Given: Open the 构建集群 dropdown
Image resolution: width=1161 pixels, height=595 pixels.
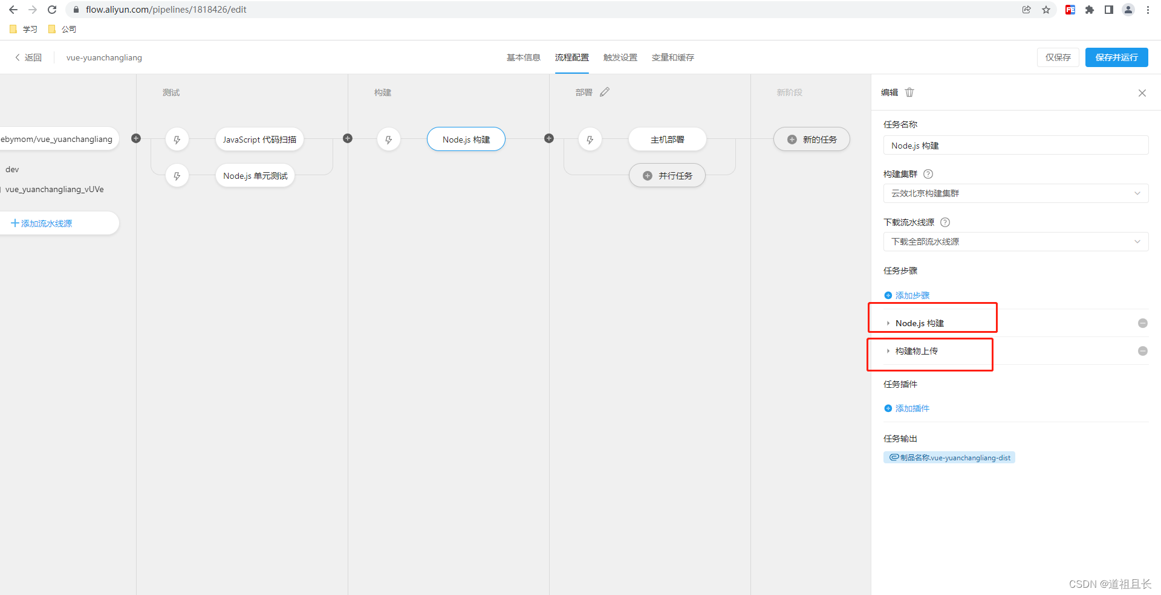Looking at the screenshot, I should click(1016, 193).
